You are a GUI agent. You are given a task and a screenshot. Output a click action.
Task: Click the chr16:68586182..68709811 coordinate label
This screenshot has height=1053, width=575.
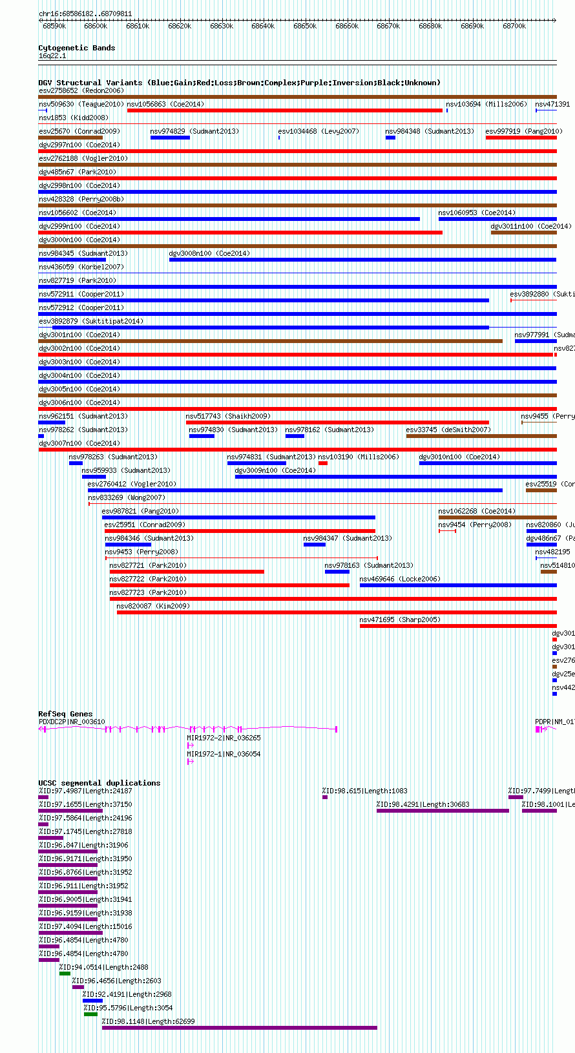tap(85, 14)
